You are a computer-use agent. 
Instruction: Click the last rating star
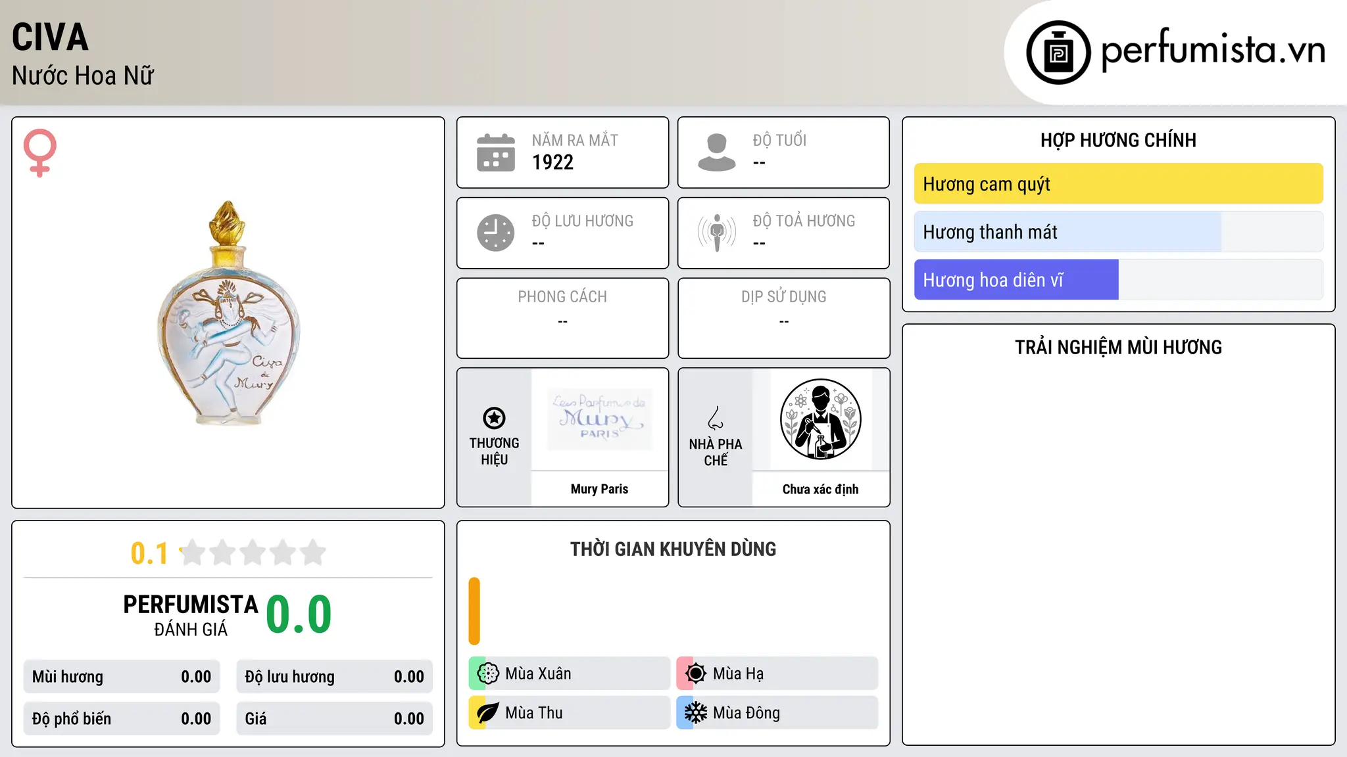313,553
